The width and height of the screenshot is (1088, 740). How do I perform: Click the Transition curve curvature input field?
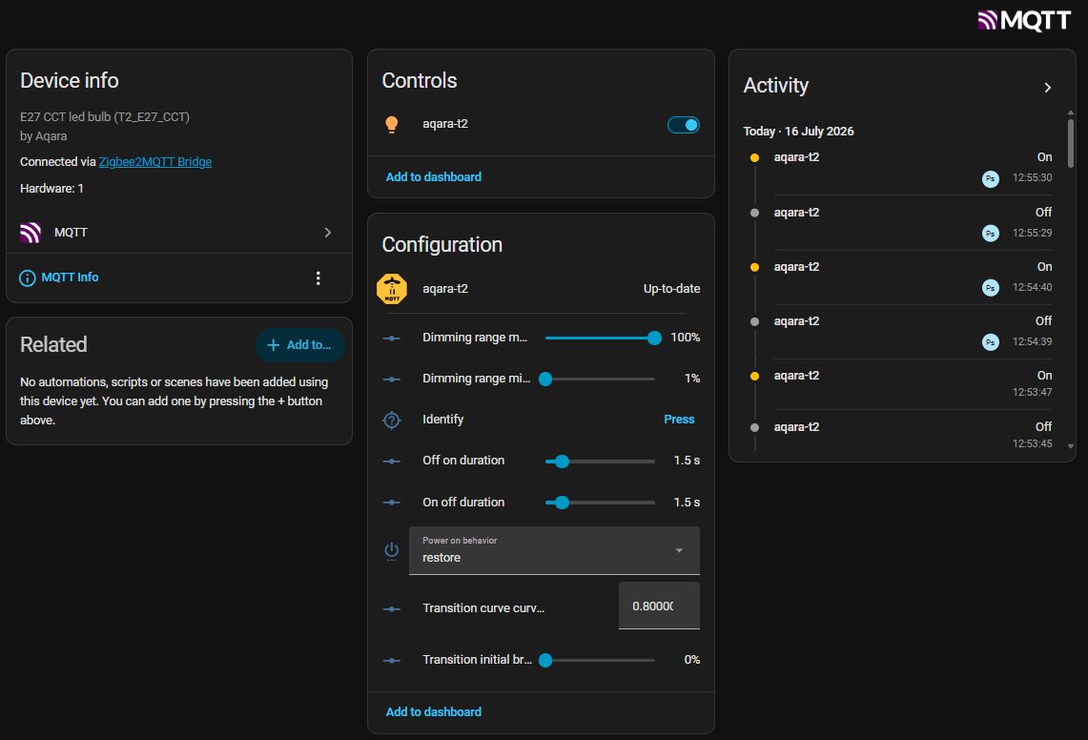(x=659, y=606)
